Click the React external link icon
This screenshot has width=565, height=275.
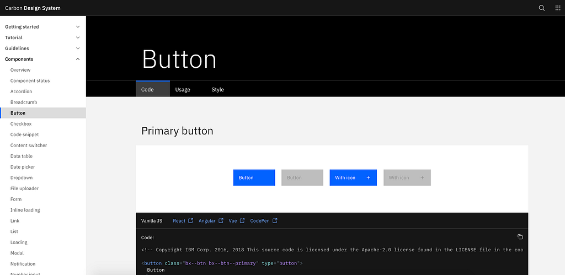(x=191, y=220)
